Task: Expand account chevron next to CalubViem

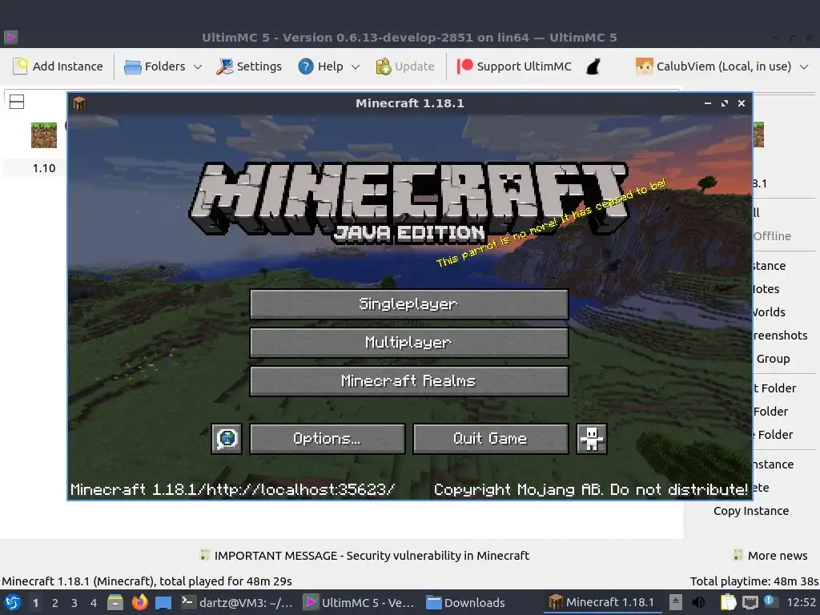Action: pos(804,67)
